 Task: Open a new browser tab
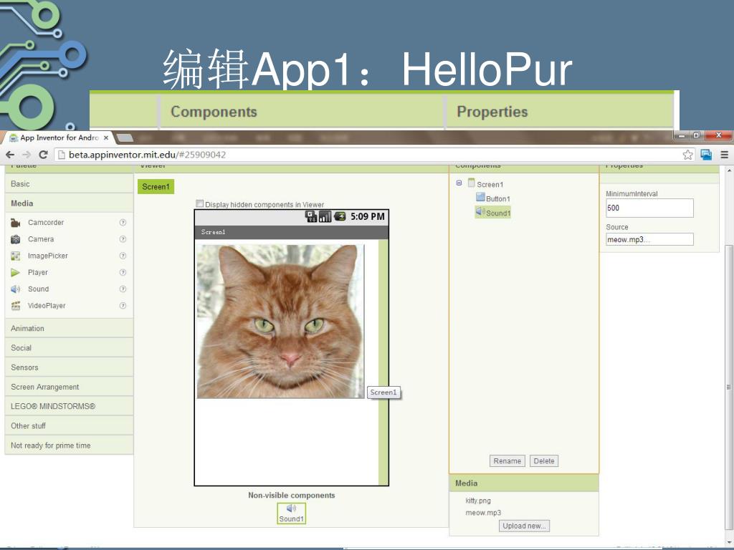[x=125, y=138]
